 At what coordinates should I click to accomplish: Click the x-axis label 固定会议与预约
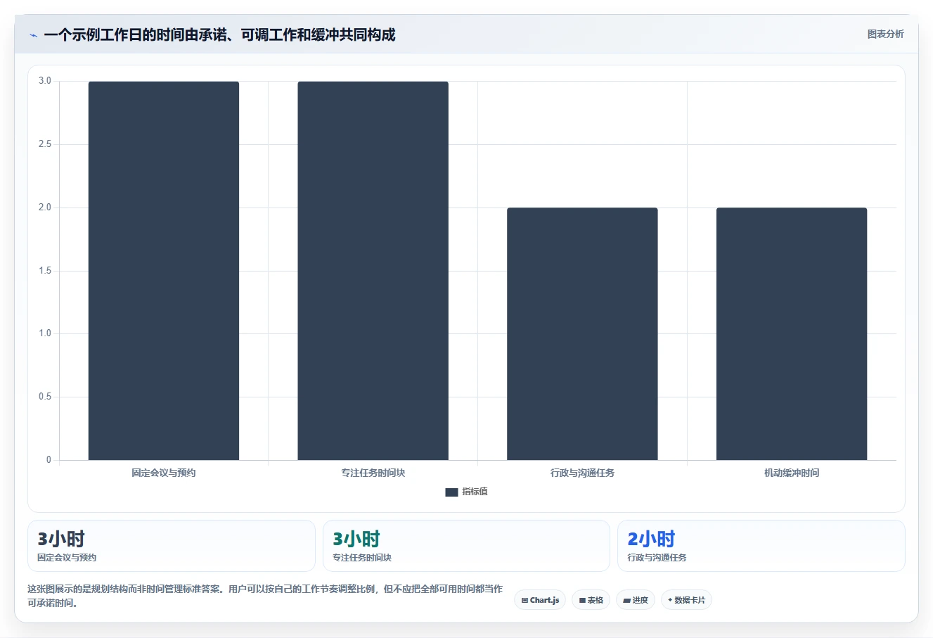[x=164, y=473]
